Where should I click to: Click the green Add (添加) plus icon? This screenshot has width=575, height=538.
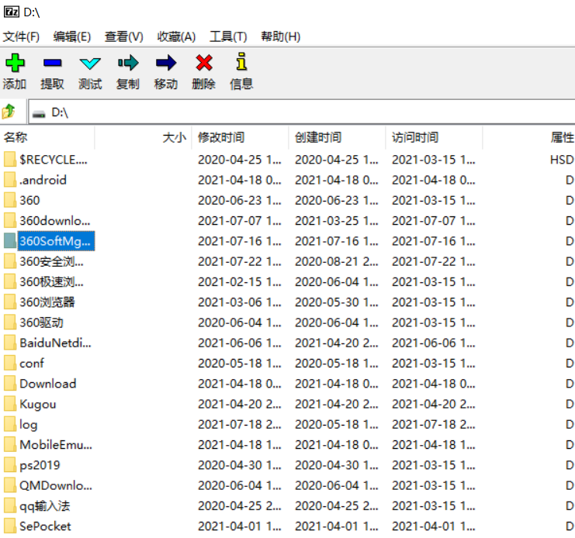[15, 63]
